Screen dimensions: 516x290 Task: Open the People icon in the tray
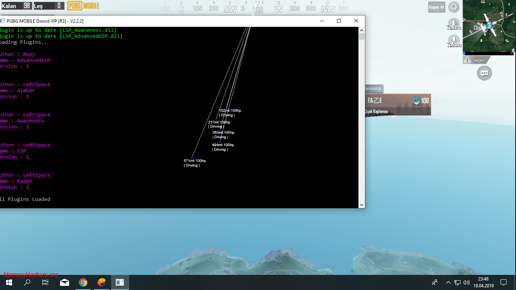(x=435, y=282)
